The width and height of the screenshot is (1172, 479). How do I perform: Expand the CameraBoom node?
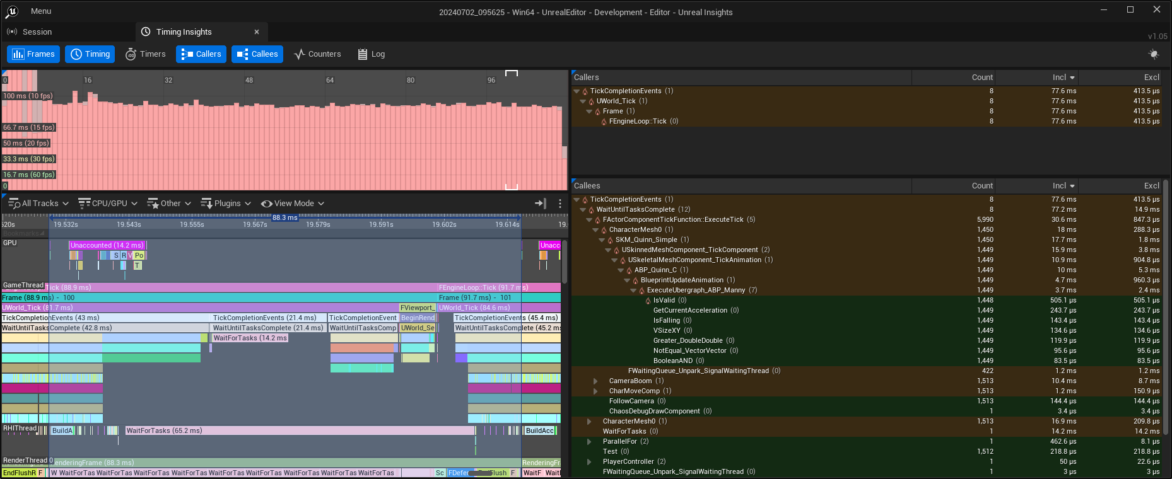pos(595,381)
